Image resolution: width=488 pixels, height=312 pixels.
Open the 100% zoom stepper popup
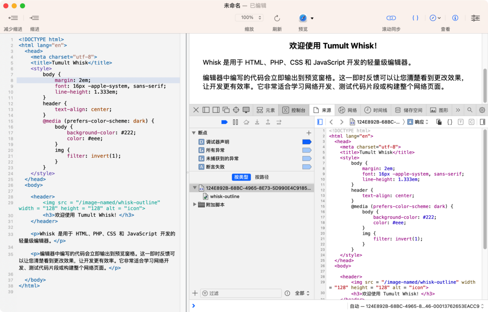click(249, 18)
